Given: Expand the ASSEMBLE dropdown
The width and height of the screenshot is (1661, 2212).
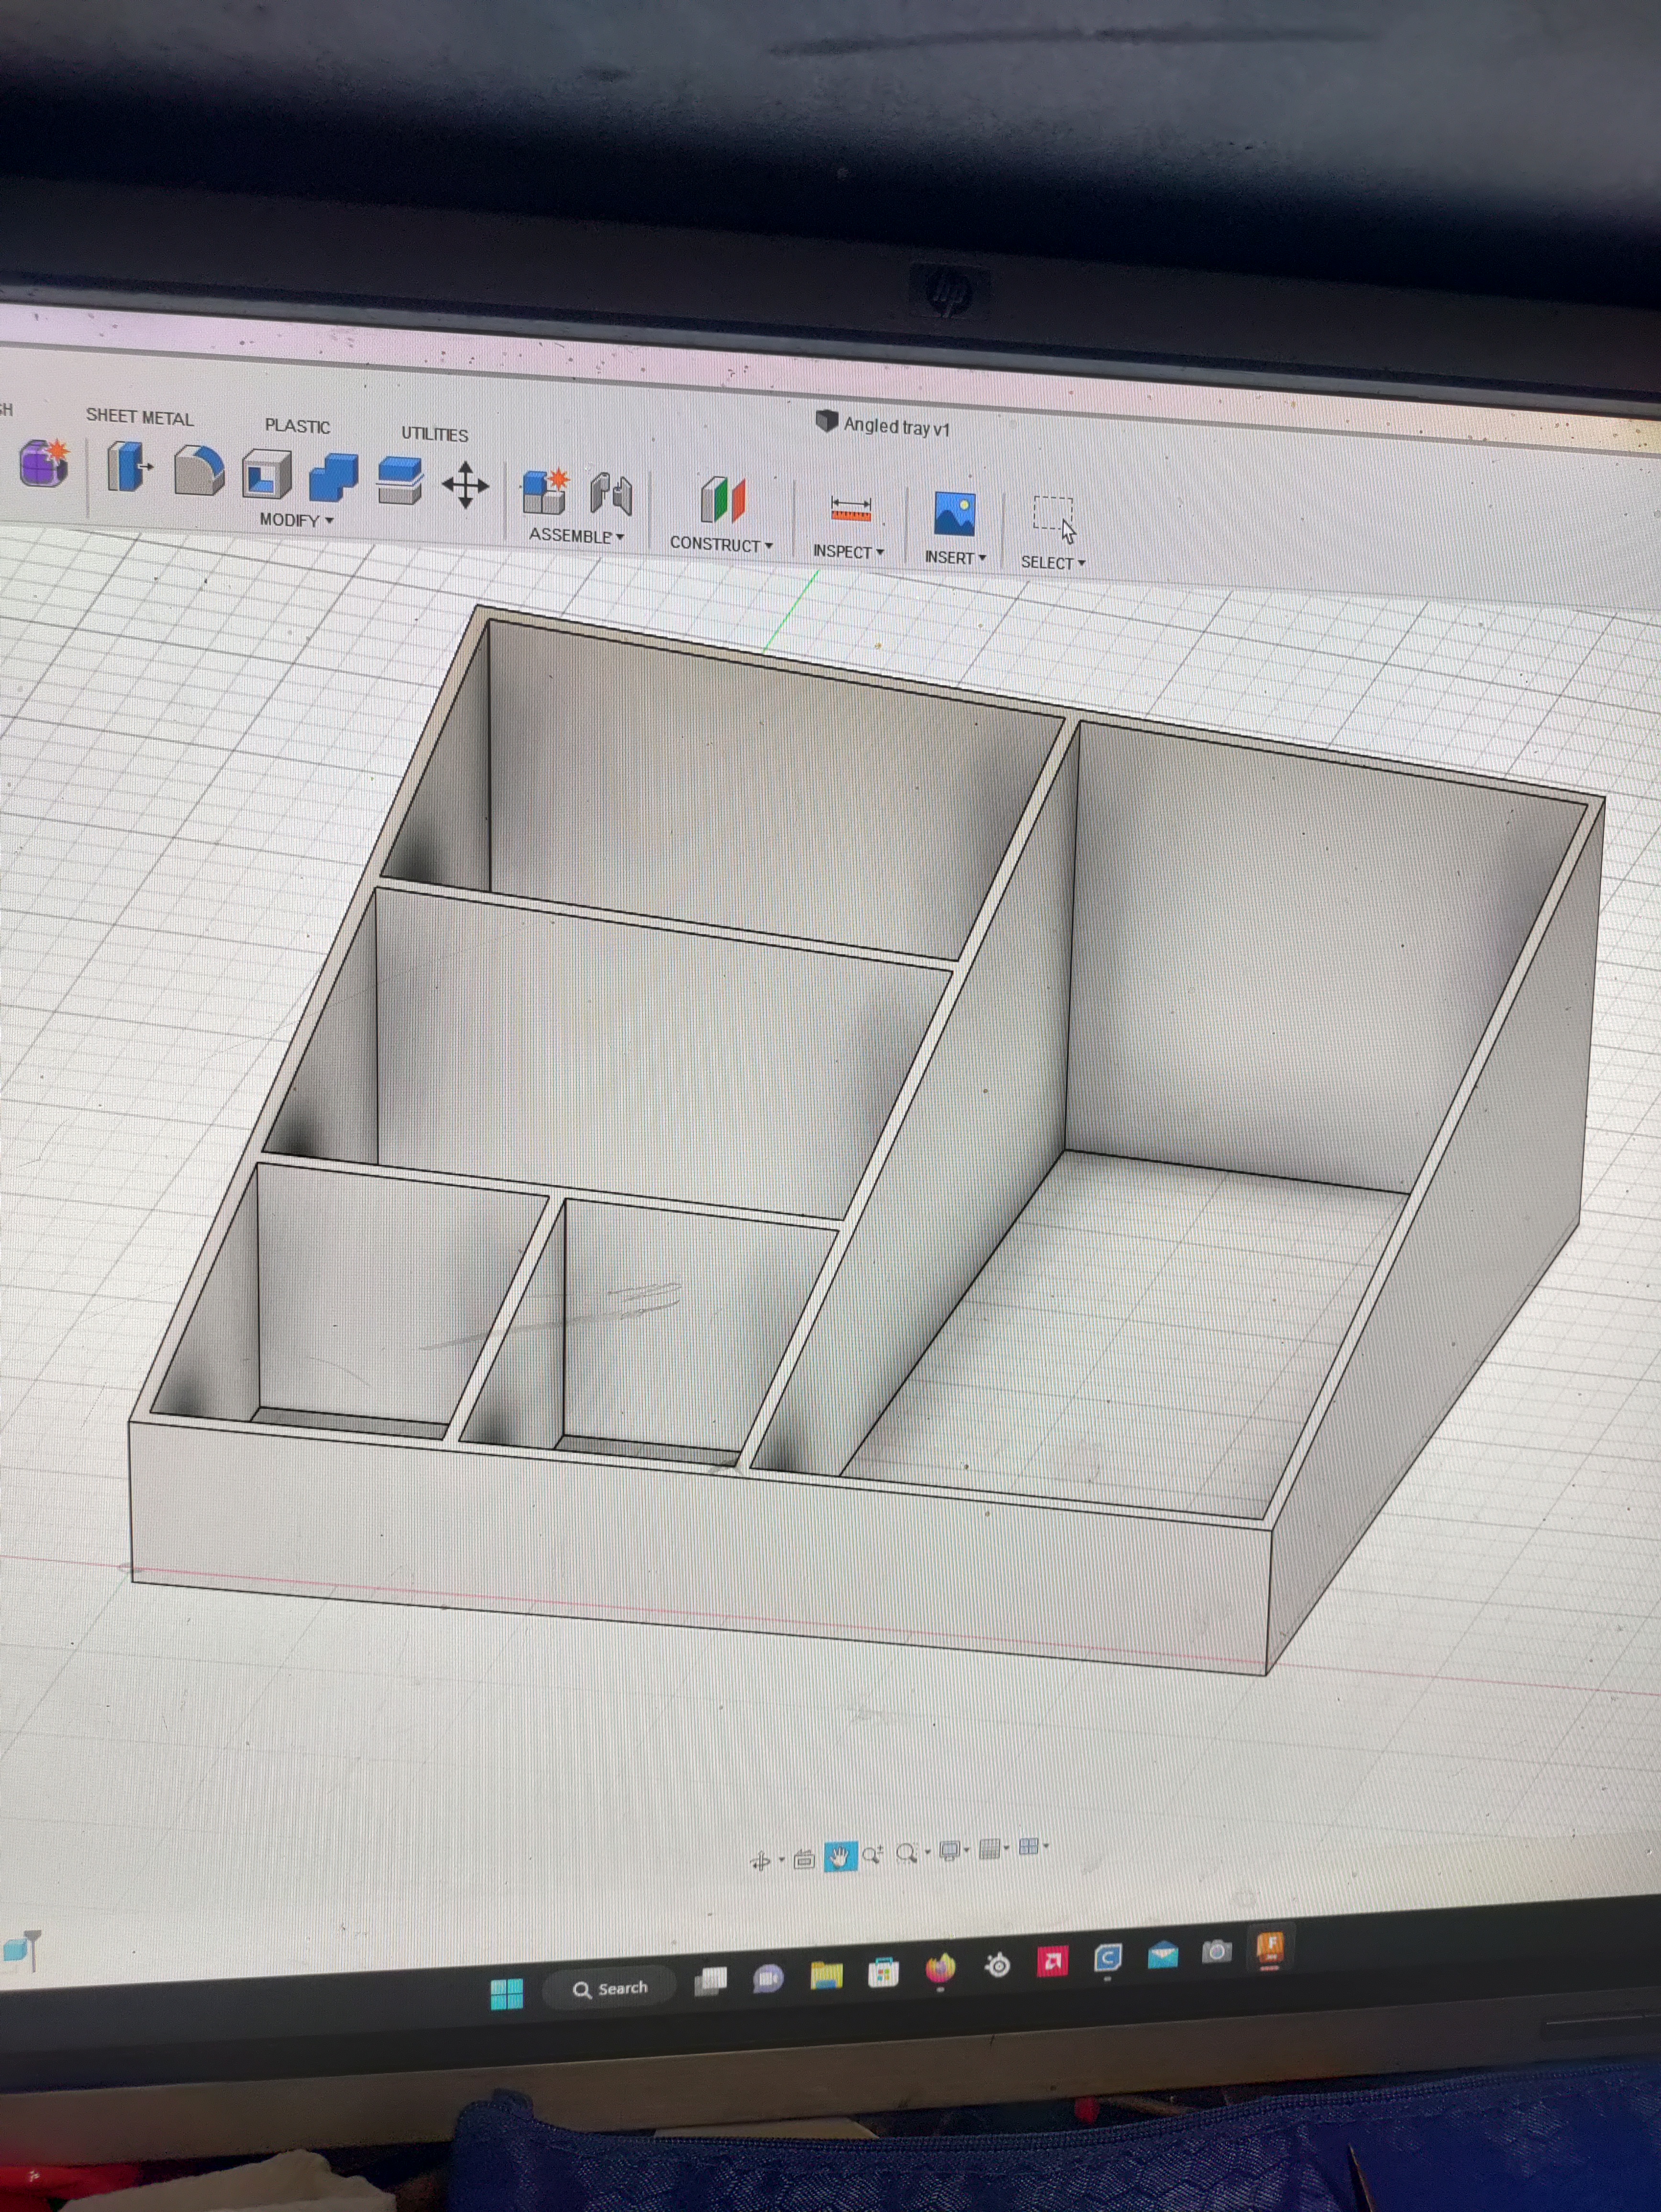Looking at the screenshot, I should point(576,536).
